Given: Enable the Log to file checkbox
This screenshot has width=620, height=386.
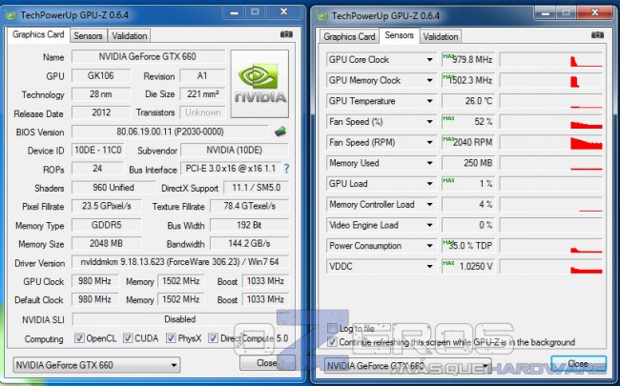Looking at the screenshot, I should pyautogui.click(x=332, y=328).
